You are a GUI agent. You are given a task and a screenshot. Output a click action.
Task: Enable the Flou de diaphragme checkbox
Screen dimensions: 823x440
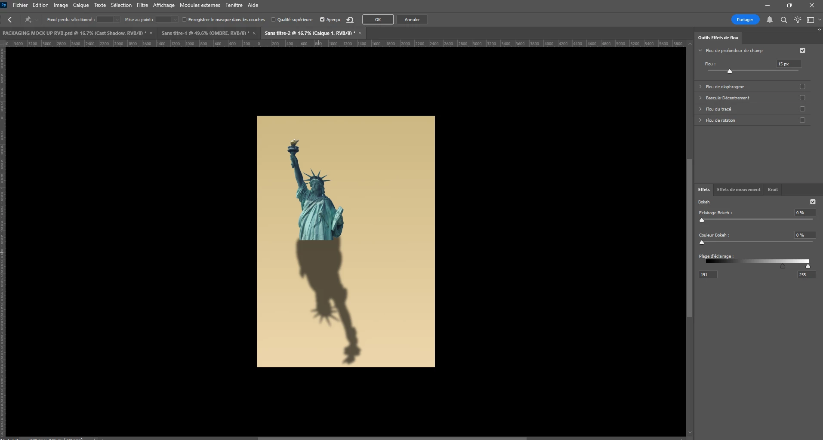pyautogui.click(x=802, y=86)
